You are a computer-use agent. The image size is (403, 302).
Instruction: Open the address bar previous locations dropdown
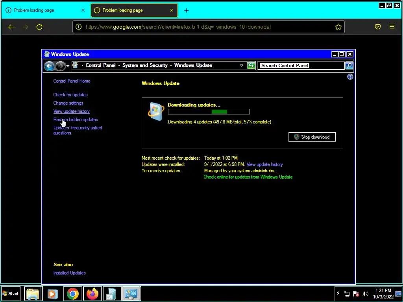coord(241,66)
